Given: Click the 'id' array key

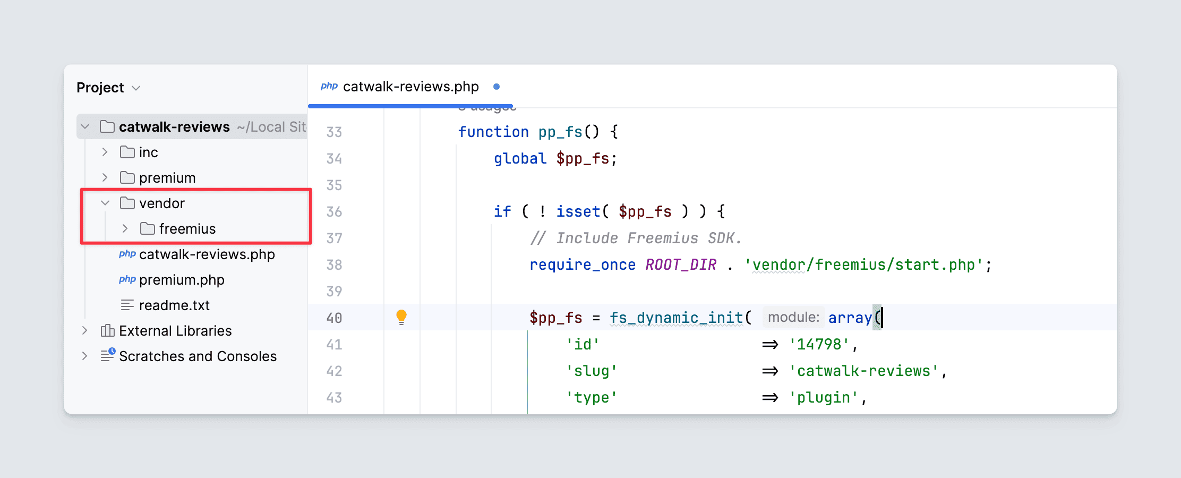Looking at the screenshot, I should pos(583,344).
